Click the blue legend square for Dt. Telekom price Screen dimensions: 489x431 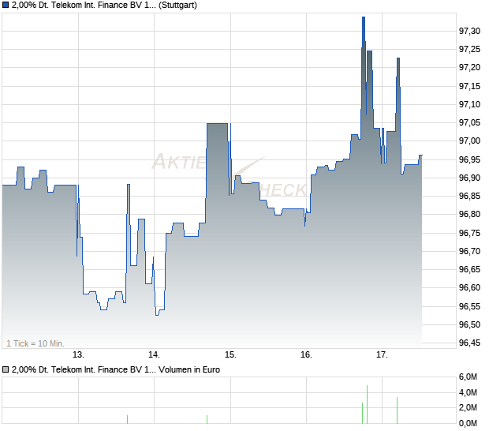click(6, 5)
